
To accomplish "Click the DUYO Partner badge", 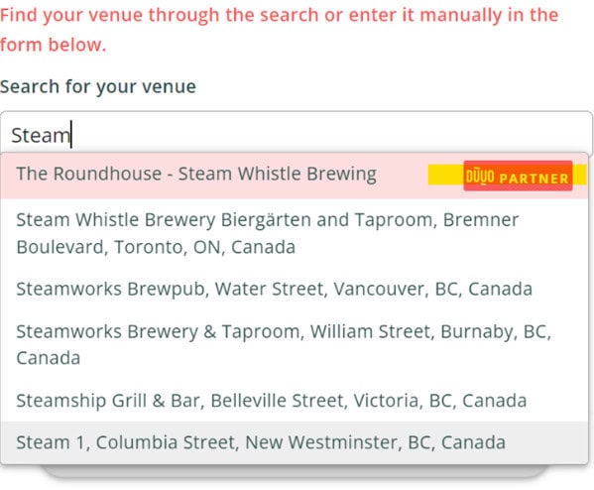I will [518, 176].
